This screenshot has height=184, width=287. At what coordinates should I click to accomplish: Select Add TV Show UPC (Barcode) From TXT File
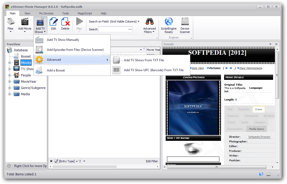click(150, 70)
